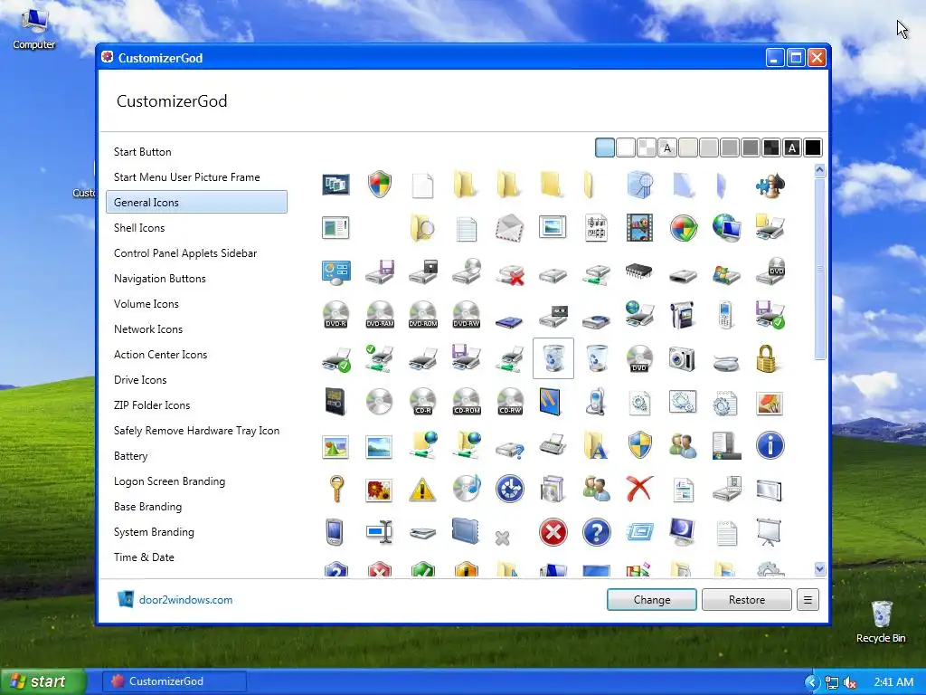The image size is (926, 695).
Task: Pick the flower picture icon
Action: [379, 490]
